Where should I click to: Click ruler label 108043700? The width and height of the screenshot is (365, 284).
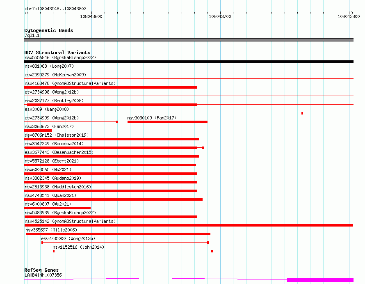pos(220,16)
